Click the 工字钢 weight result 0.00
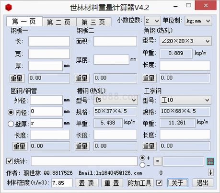This screenshot has height=193, width=220. [185, 146]
